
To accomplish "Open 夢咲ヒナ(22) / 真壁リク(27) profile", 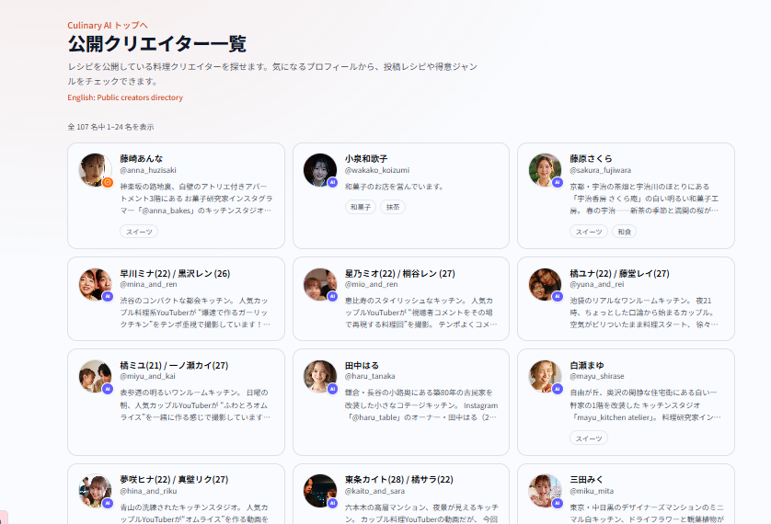I will coord(174,479).
